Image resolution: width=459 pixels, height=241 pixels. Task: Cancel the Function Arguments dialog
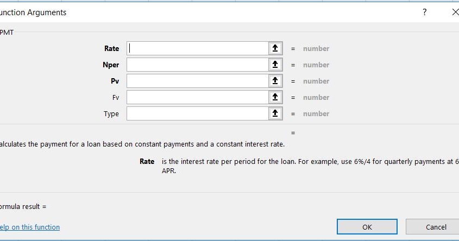[x=436, y=227]
